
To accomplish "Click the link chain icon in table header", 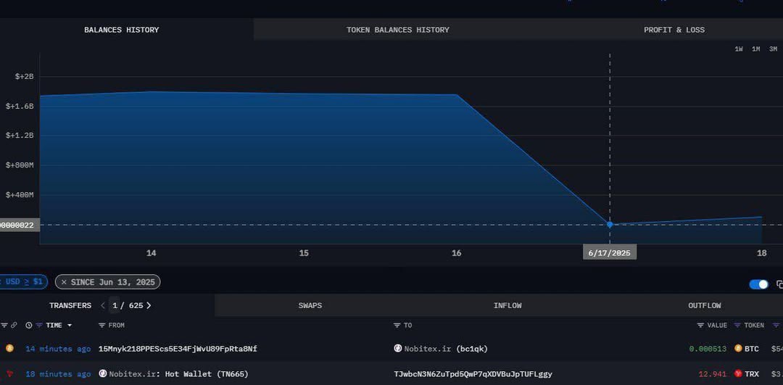I will point(14,326).
